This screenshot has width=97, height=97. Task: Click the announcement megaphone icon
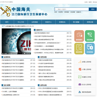click(3, 26)
